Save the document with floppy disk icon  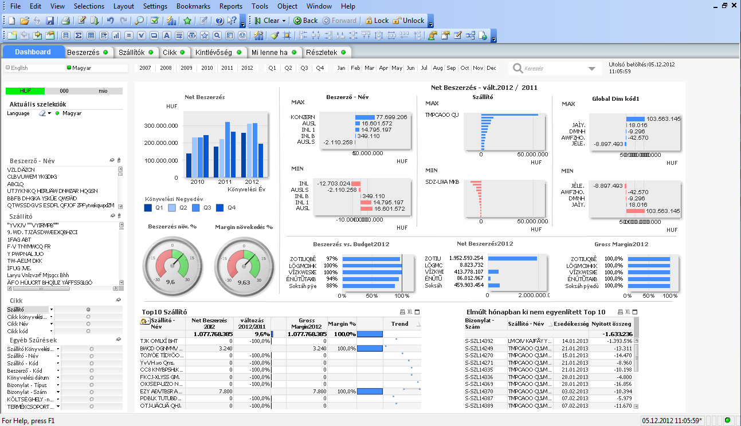click(50, 21)
